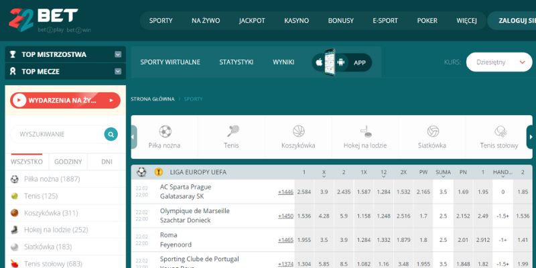Open the Wyniki link
536x268 pixels.
(x=283, y=62)
